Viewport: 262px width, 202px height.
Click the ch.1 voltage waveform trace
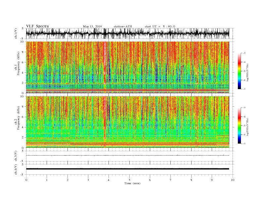tap(127, 33)
